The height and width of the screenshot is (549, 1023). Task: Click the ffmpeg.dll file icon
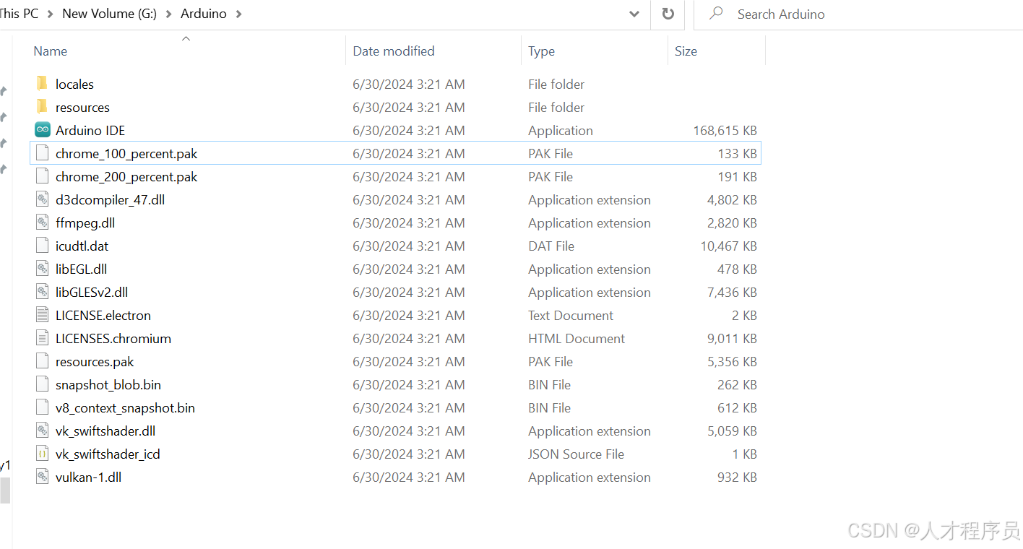(43, 222)
